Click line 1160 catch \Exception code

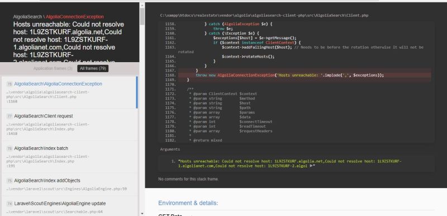click(232, 34)
